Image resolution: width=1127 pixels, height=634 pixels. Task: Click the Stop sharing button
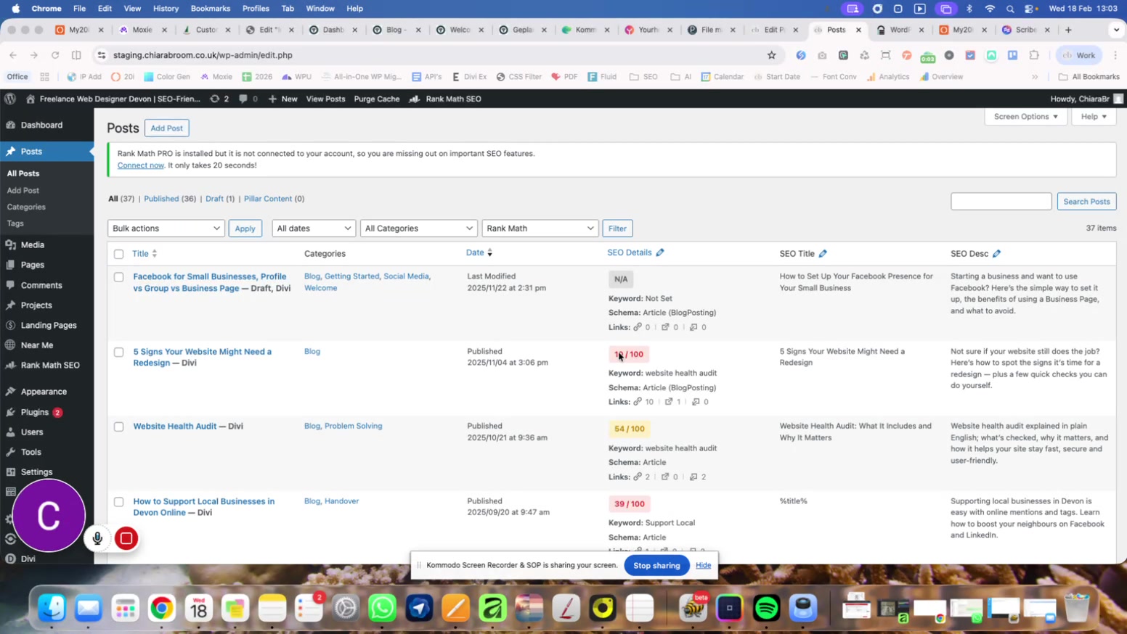click(x=656, y=565)
